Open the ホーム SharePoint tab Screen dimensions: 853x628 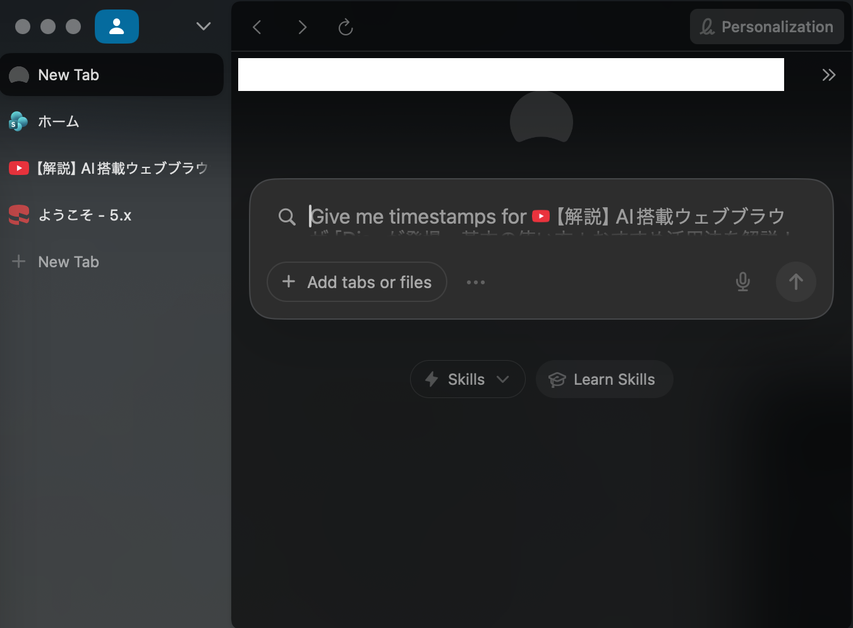coord(112,121)
